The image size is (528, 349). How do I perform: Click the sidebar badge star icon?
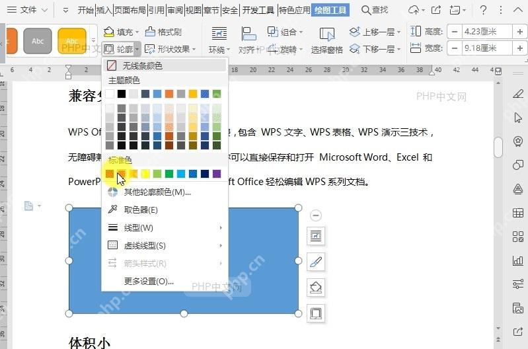coord(518,141)
